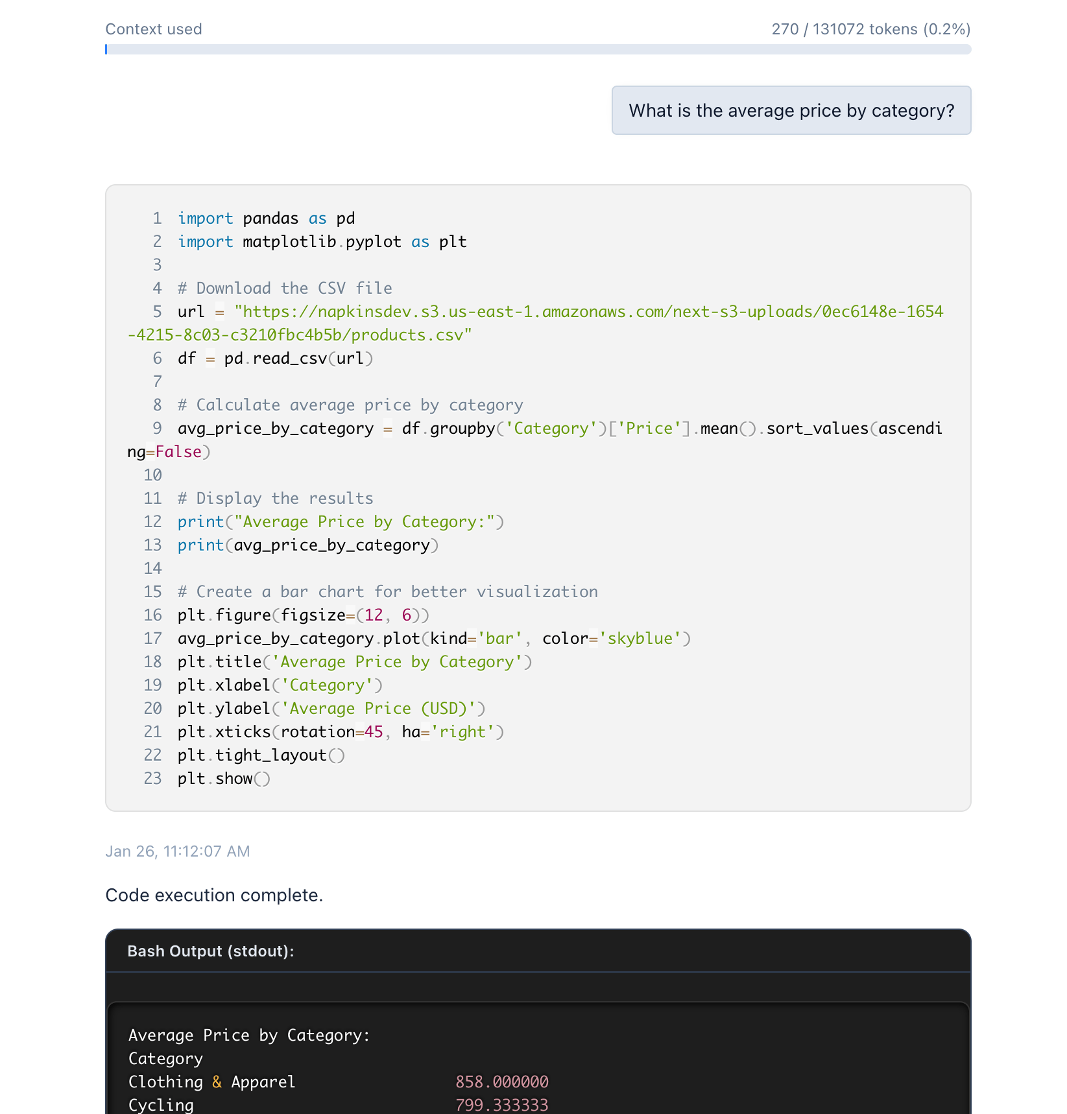Click the 'What is the average price by category?' message
The height and width of the screenshot is (1114, 1067).
(x=791, y=110)
